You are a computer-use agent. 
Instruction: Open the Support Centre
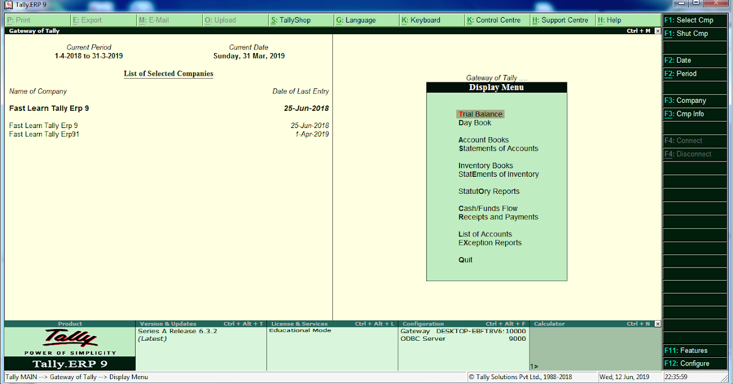coord(562,20)
